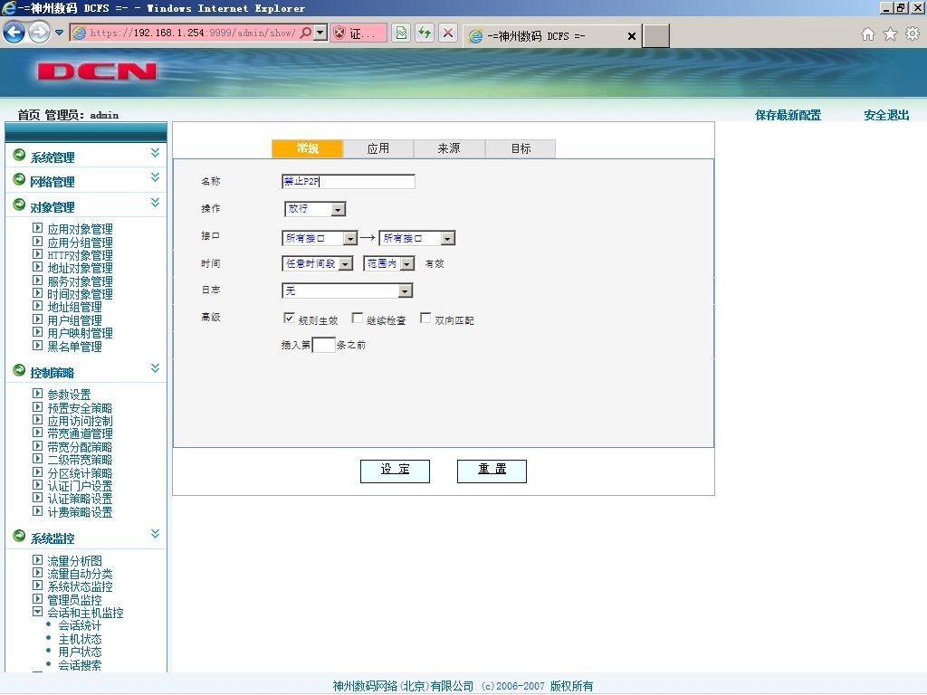Click the arrow icon beside 流量分析图
The image size is (927, 695).
pyautogui.click(x=37, y=559)
